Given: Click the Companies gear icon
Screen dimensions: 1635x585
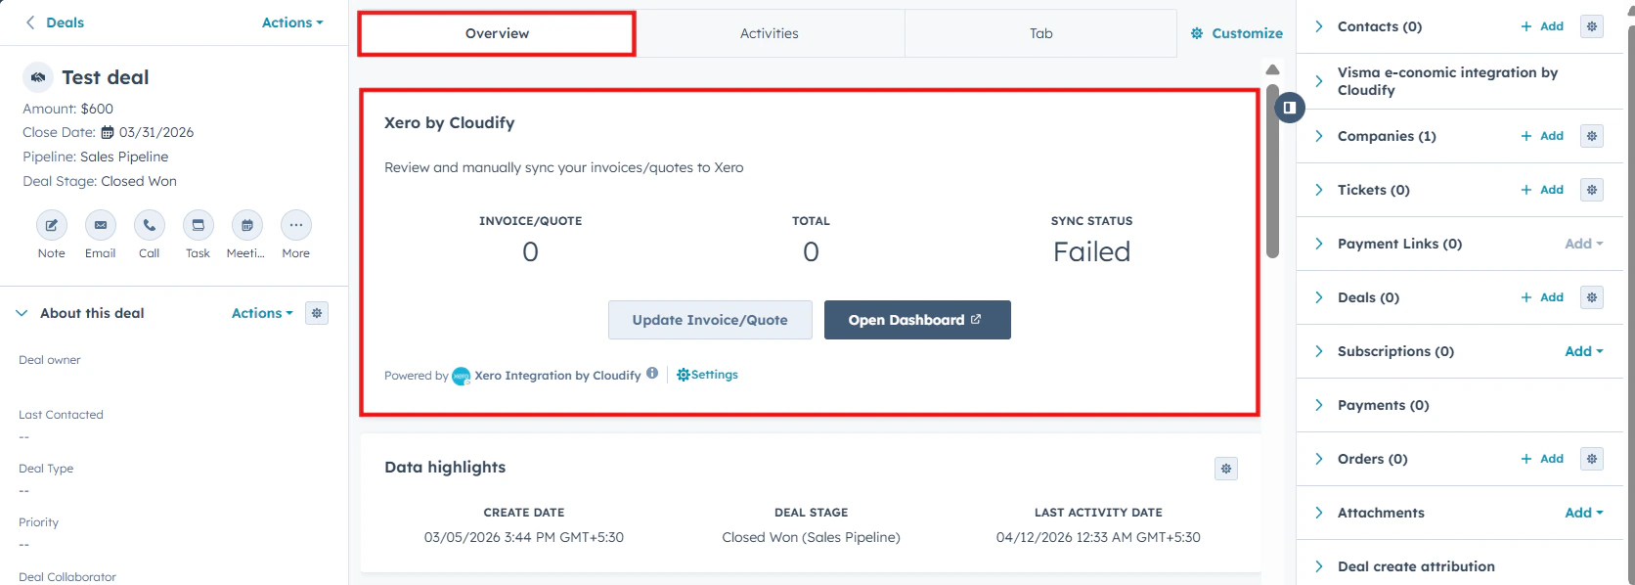Looking at the screenshot, I should [x=1592, y=136].
